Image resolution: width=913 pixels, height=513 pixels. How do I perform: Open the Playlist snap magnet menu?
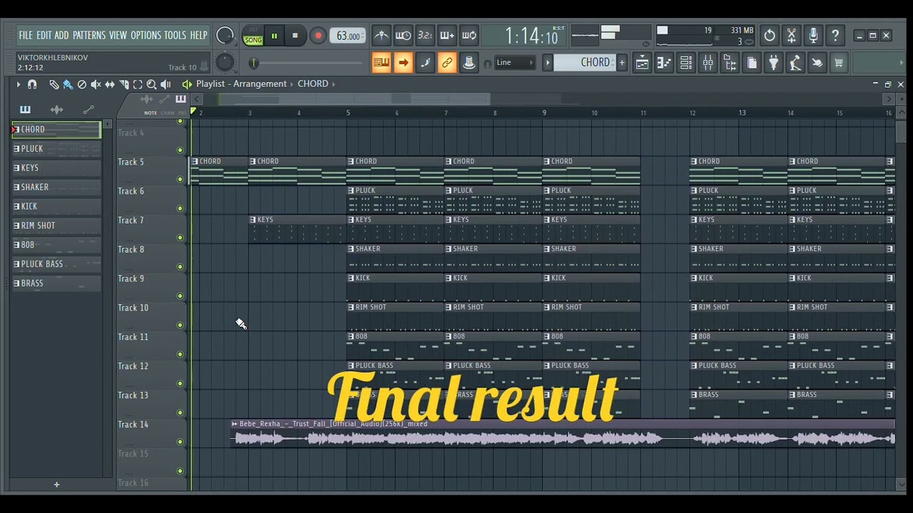32,84
